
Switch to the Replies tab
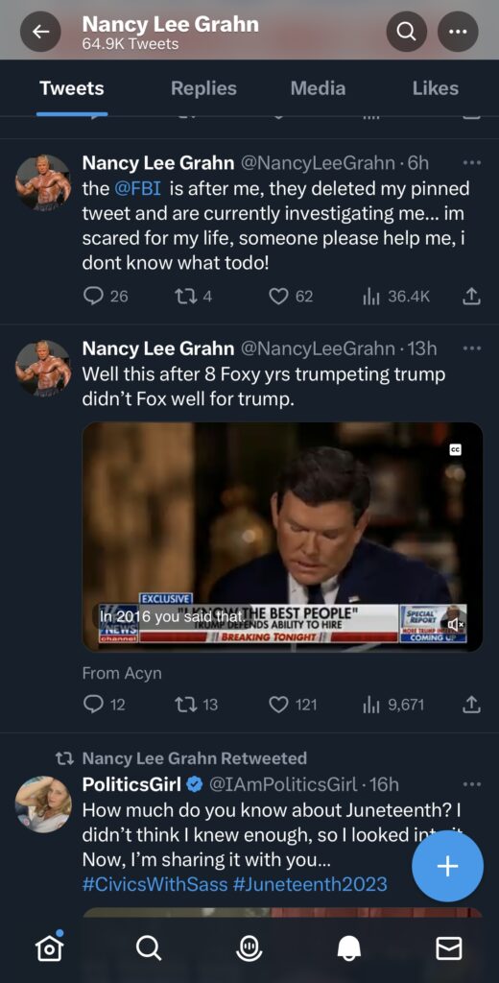[x=203, y=88]
